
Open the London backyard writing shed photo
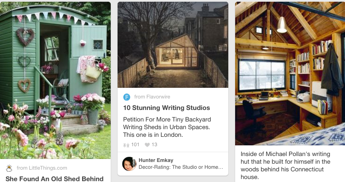click(x=173, y=45)
